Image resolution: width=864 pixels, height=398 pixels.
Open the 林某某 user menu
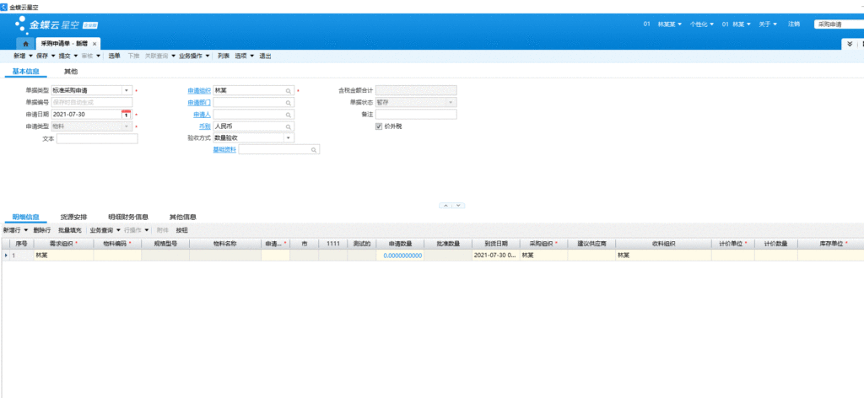[669, 24]
